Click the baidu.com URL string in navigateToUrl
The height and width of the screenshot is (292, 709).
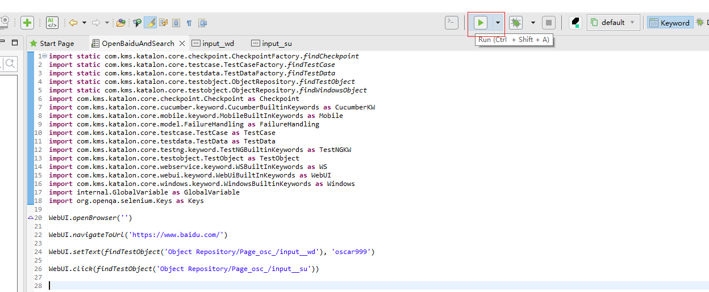(x=178, y=235)
